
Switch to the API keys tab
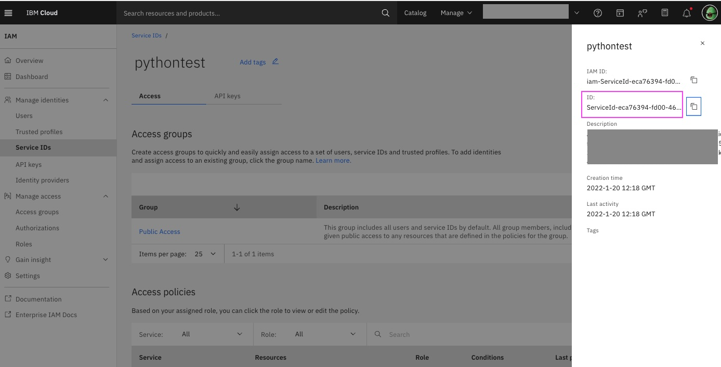244,96
